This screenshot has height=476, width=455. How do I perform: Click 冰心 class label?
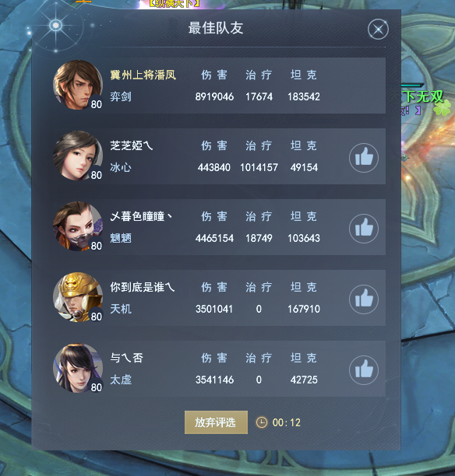coord(121,167)
